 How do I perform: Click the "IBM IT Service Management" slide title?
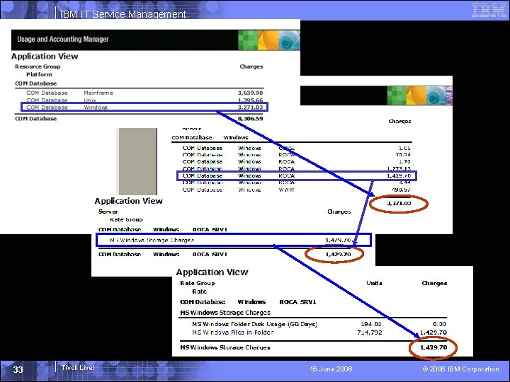pyautogui.click(x=123, y=14)
